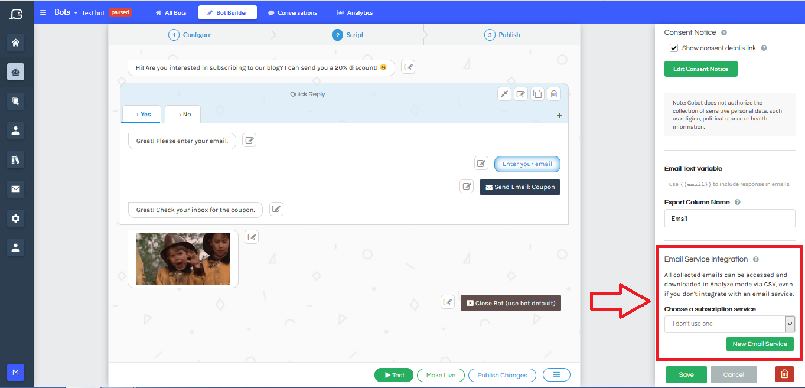Open the subscription service dropdown

[729, 324]
